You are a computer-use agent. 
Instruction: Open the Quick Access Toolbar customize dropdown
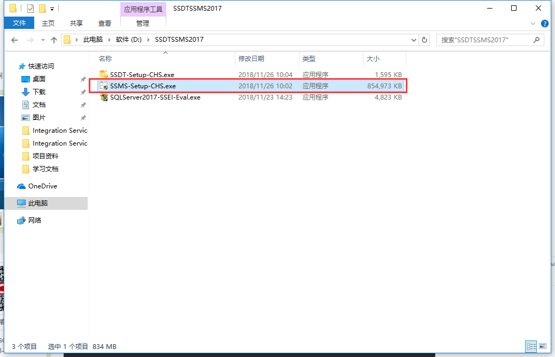(52, 9)
